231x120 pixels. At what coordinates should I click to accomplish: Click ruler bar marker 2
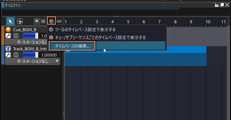pos(81,22)
